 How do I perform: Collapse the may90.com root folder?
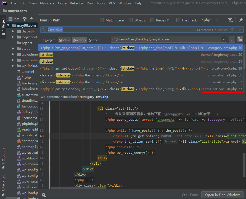coord(8,25)
